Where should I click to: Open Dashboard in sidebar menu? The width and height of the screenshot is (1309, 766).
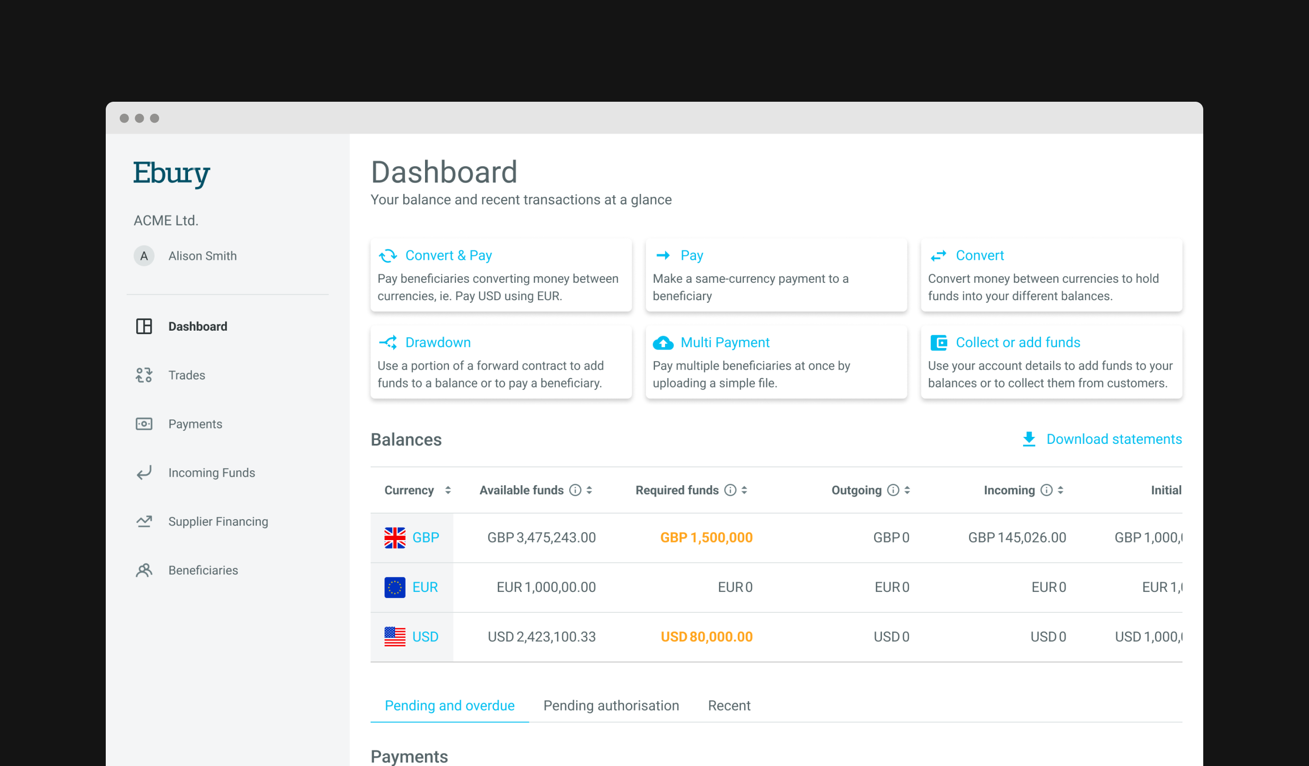198,326
